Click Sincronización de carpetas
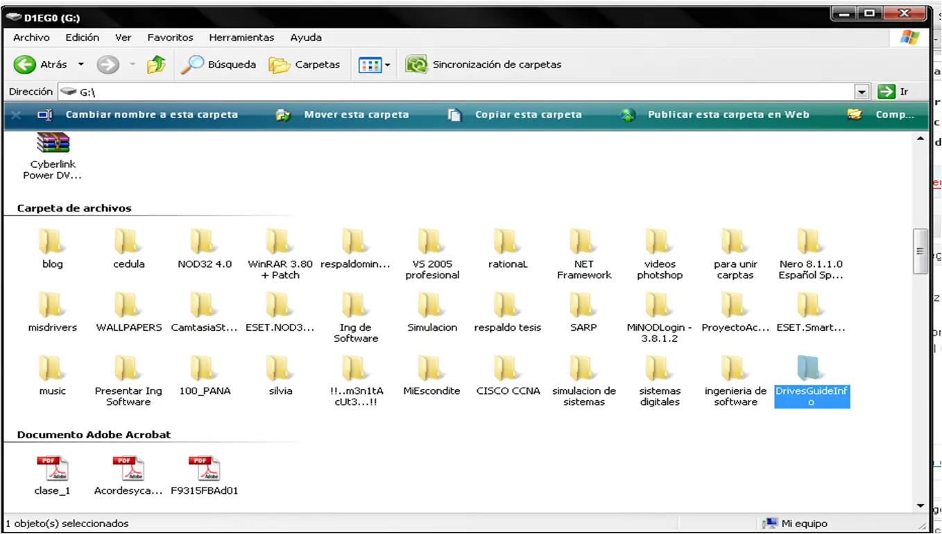 point(483,64)
